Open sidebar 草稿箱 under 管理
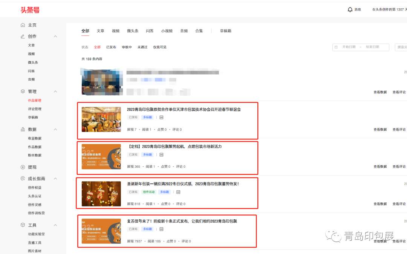This screenshot has height=254, width=407. 33,117
